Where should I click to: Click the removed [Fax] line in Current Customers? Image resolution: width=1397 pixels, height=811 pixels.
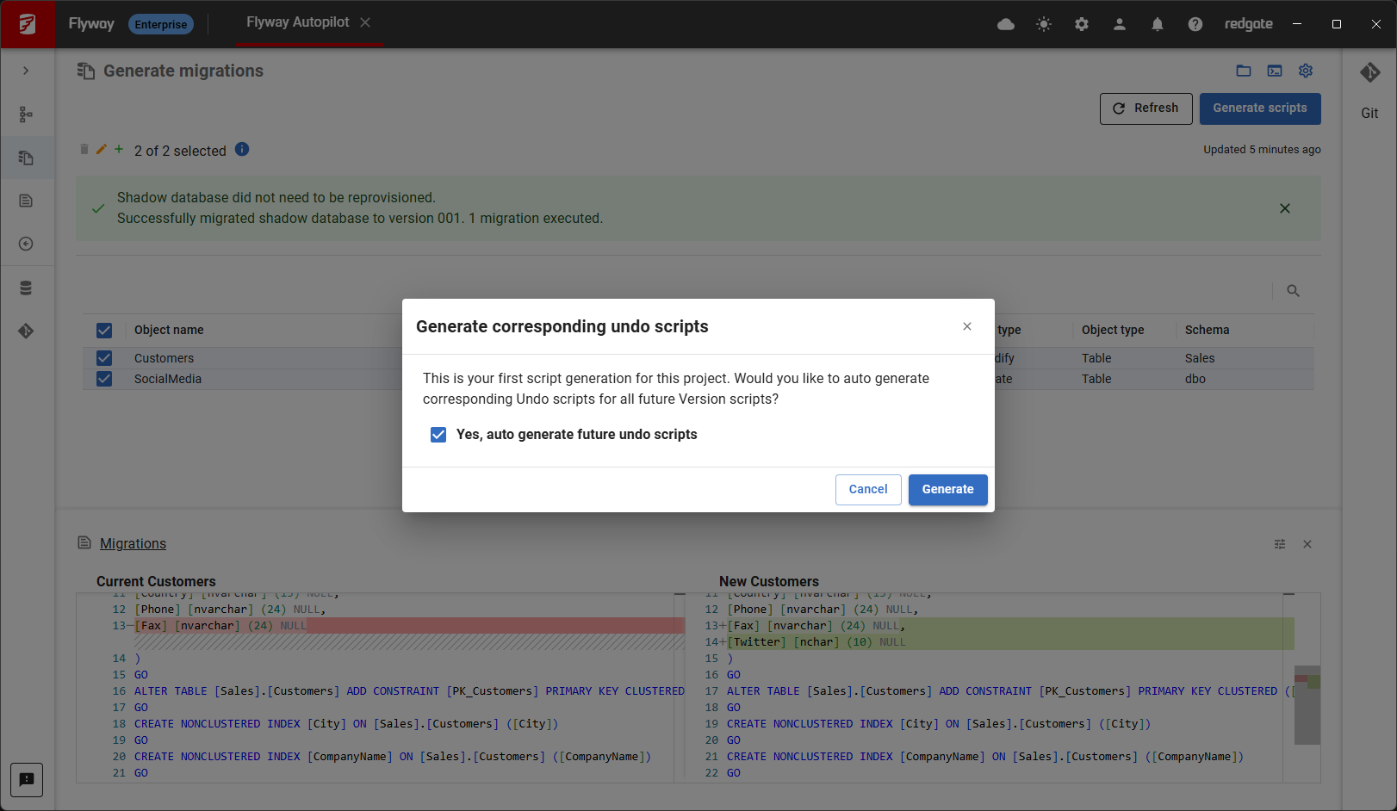(409, 626)
